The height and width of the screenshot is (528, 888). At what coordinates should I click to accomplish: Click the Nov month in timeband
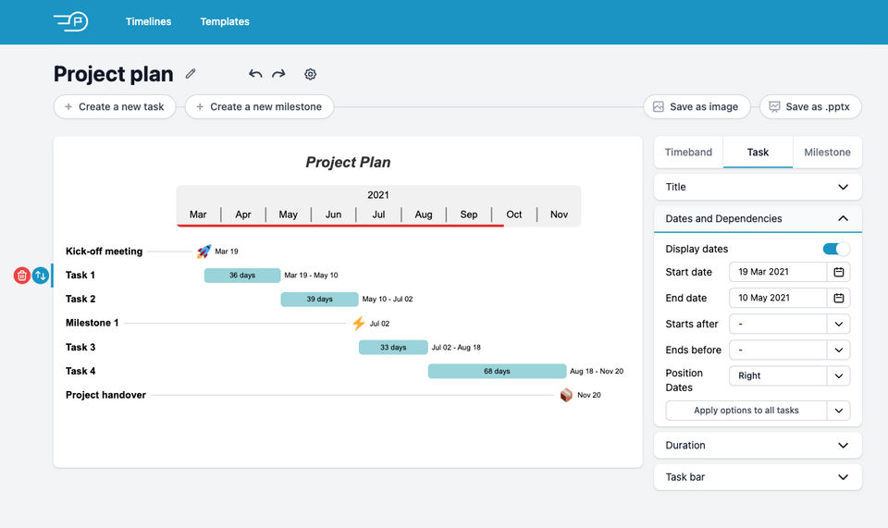559,215
